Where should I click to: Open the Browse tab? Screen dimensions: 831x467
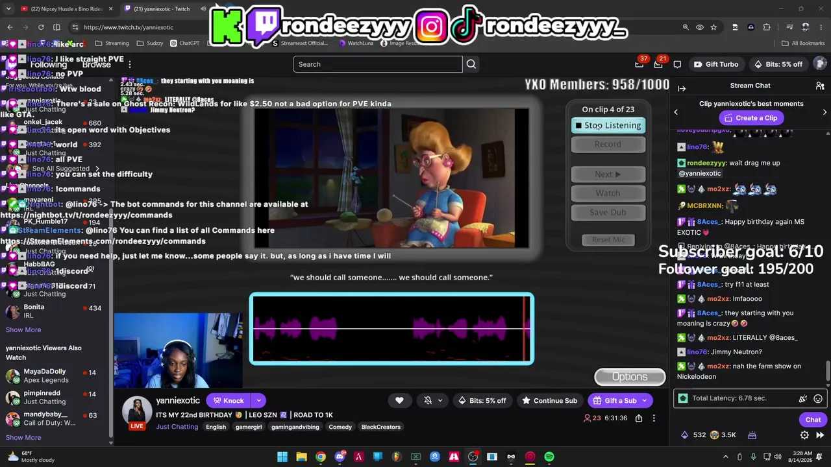point(96,64)
